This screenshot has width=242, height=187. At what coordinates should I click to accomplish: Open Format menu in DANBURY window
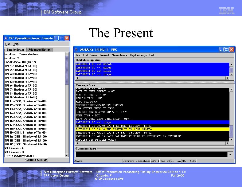tap(104, 55)
